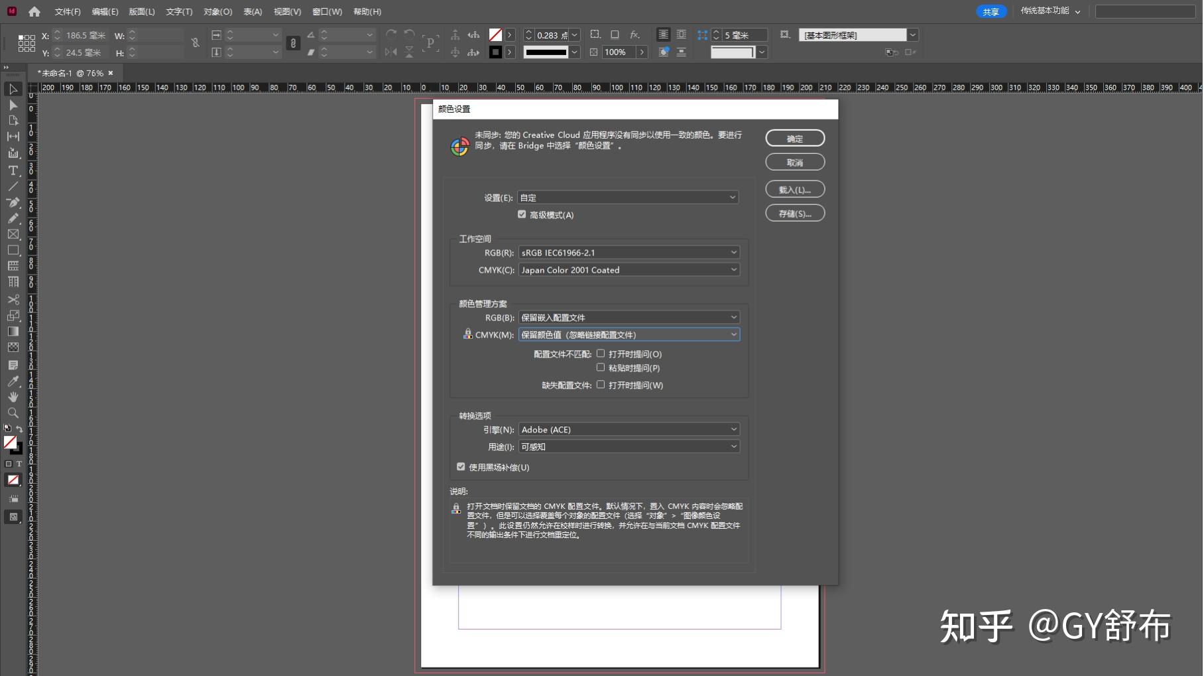
Task: Select the Type tool
Action: tap(13, 170)
